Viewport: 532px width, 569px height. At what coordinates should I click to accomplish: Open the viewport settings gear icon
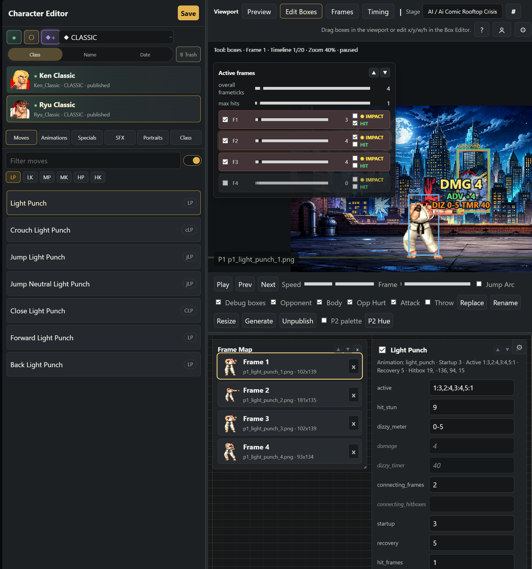coord(523,30)
